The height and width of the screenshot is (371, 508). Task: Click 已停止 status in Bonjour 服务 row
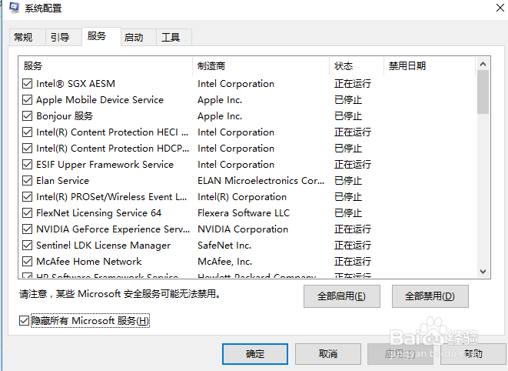coord(348,116)
